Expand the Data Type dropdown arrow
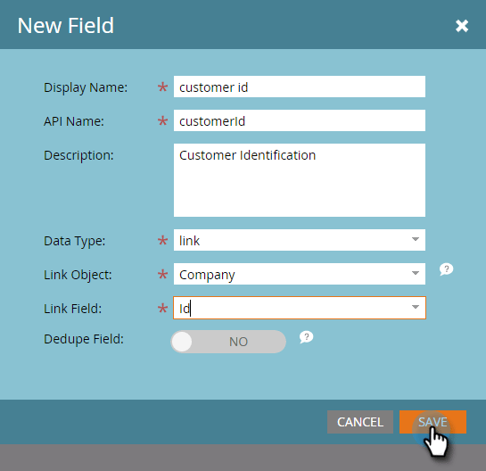The width and height of the screenshot is (486, 471). [x=416, y=239]
